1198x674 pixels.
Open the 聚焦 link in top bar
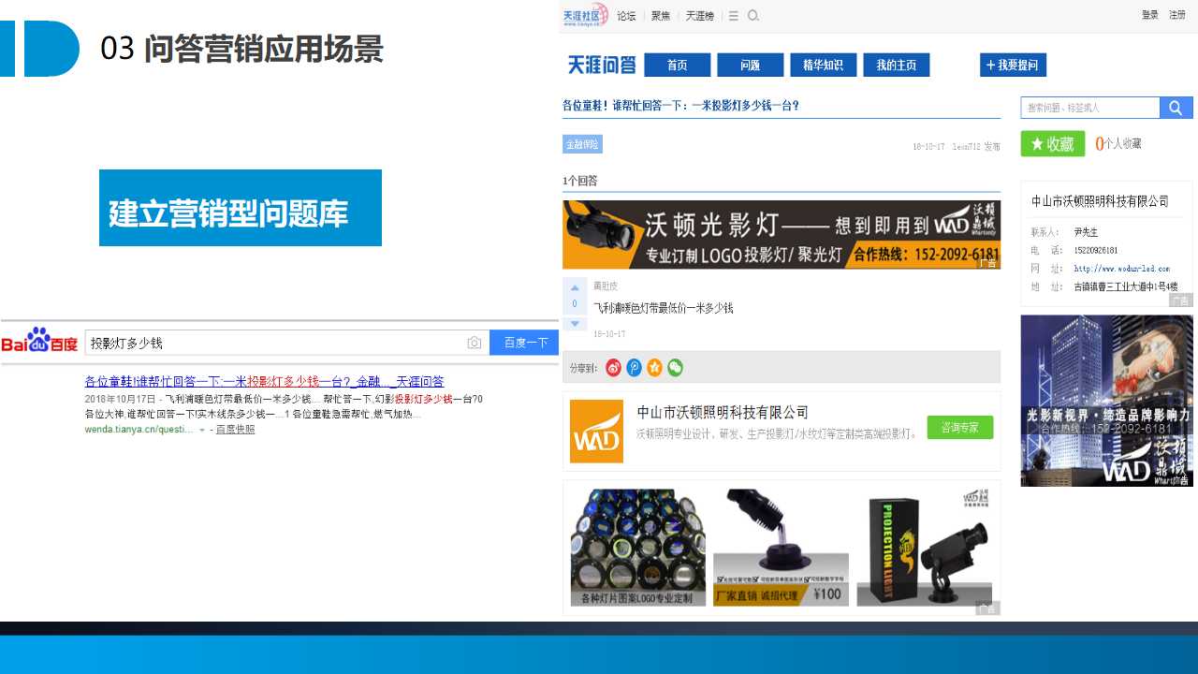pyautogui.click(x=661, y=16)
